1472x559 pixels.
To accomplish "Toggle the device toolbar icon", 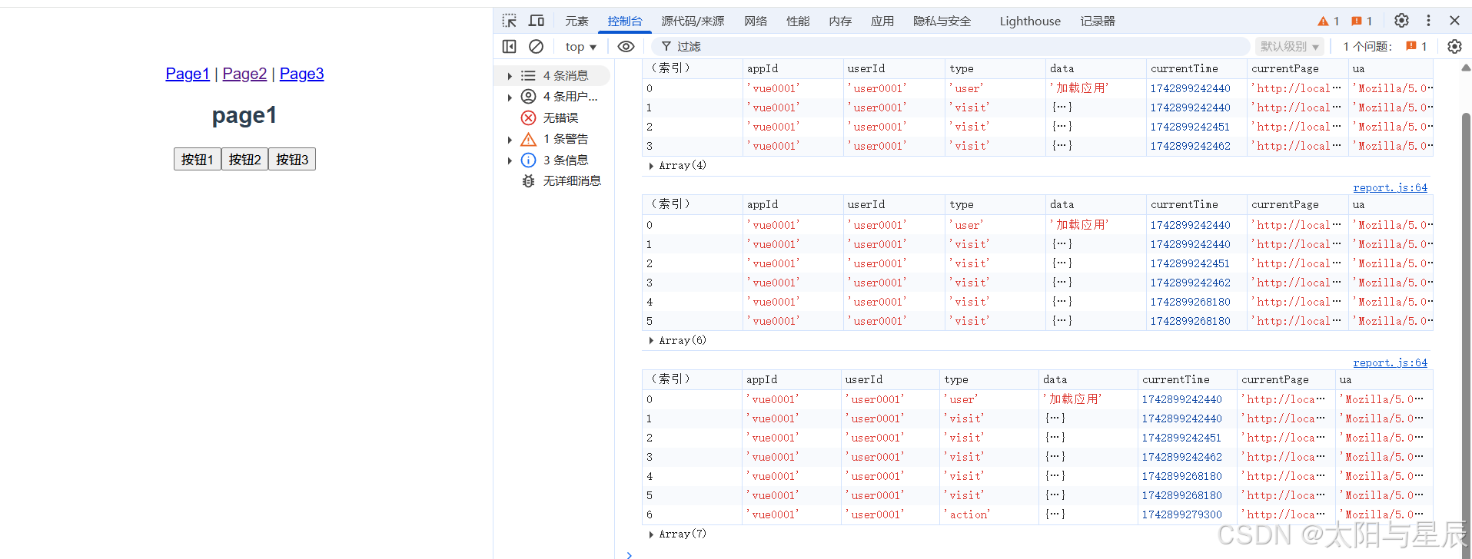I will pyautogui.click(x=537, y=21).
